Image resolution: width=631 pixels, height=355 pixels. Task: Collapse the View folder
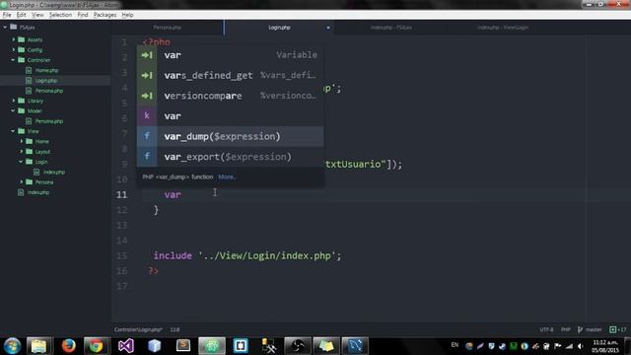(13, 131)
